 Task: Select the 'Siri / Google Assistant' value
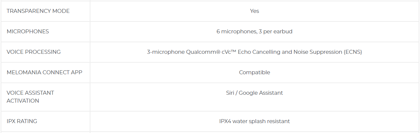coord(254,93)
